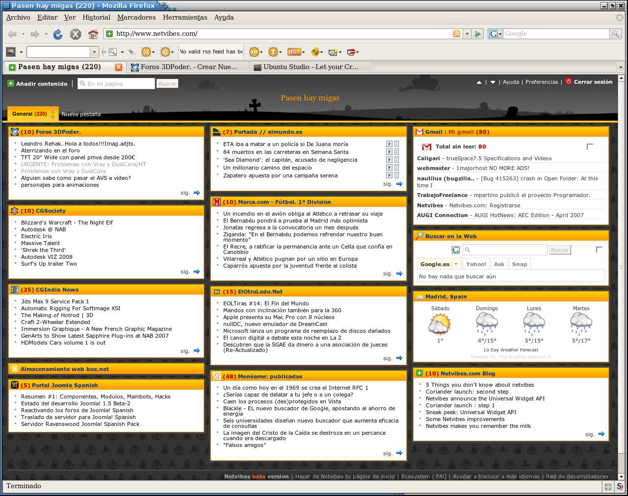Open 'Blizzard's Warcraft - The Night Elf' item
This screenshot has width=628, height=496.
click(x=67, y=223)
